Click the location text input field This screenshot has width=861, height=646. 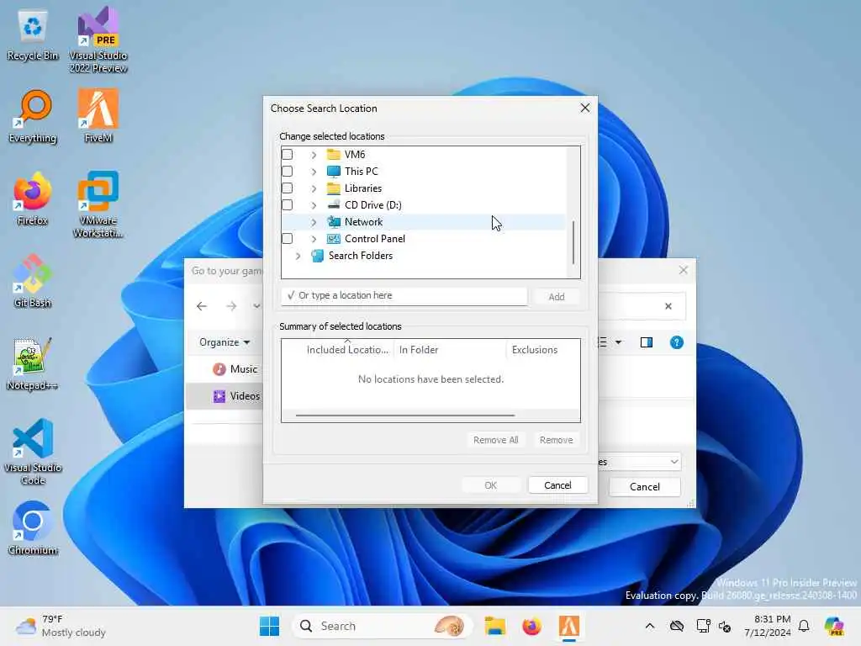pyautogui.click(x=404, y=296)
